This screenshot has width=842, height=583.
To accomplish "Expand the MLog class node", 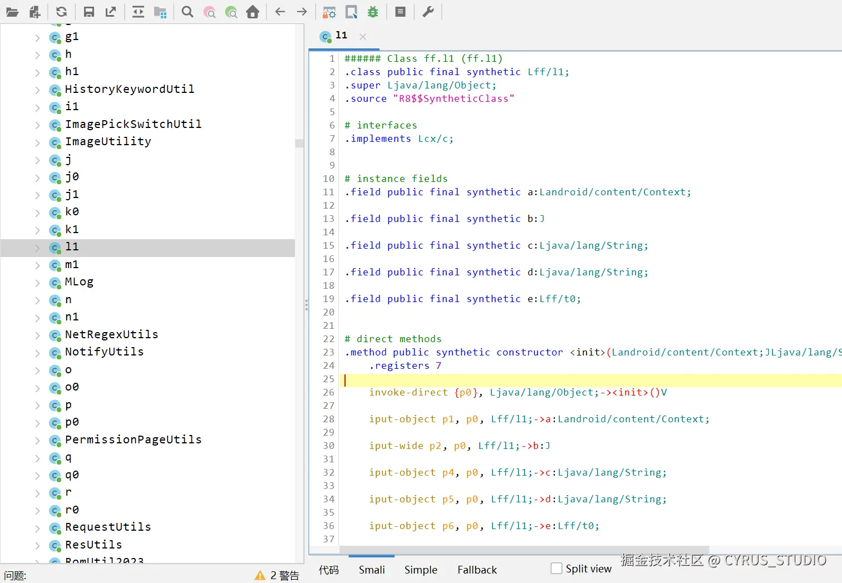I will pyautogui.click(x=37, y=283).
